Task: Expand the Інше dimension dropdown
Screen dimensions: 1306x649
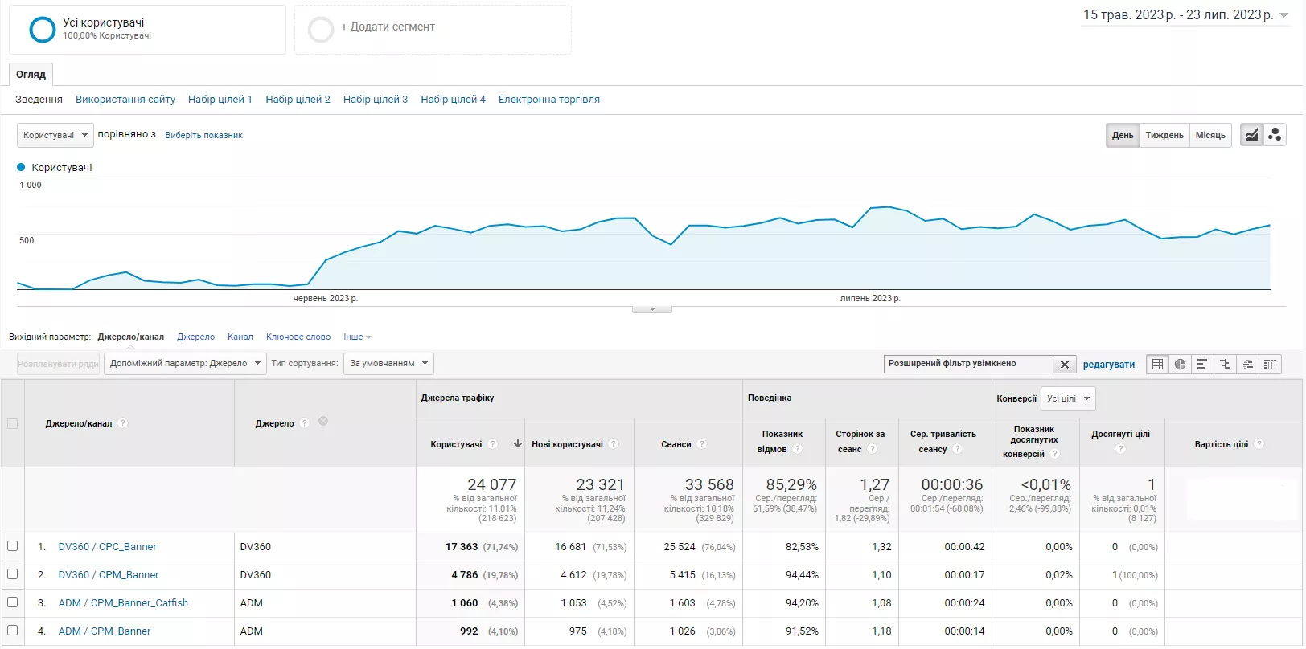Action: pyautogui.click(x=357, y=337)
